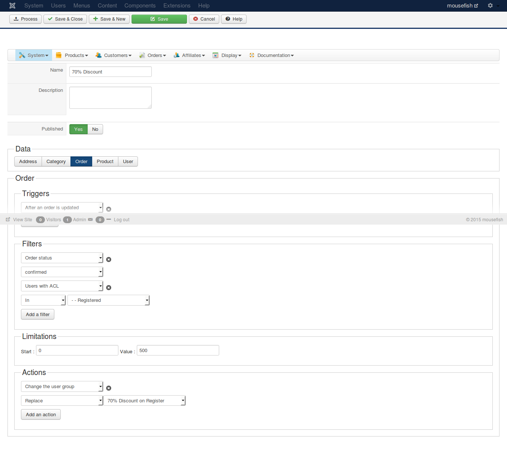Open the Users menu in top bar
507x462 pixels.
[58, 6]
